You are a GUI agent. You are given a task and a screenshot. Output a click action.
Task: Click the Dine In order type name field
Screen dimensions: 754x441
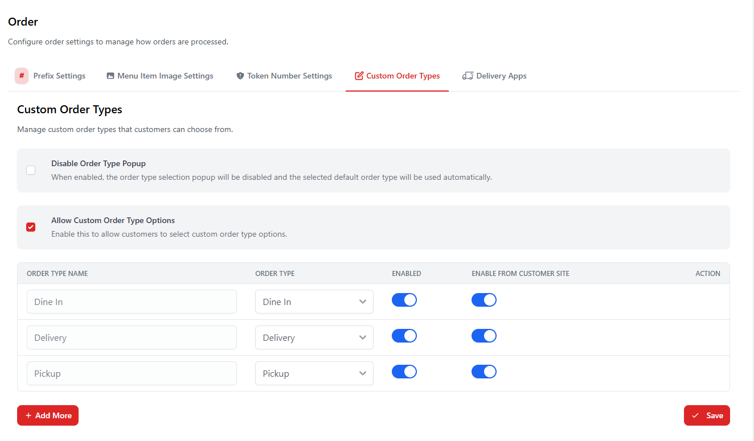point(132,302)
